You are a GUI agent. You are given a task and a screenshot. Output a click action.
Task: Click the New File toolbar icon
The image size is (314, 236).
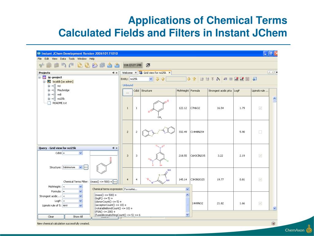(x=80, y=65)
